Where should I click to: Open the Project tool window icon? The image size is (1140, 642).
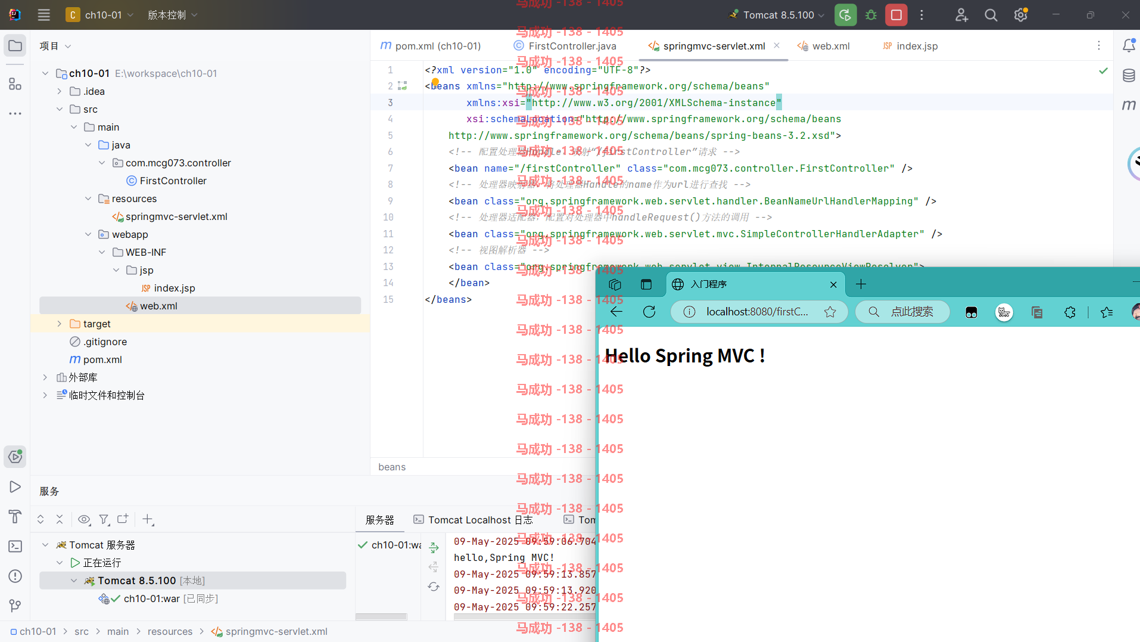[x=15, y=46]
